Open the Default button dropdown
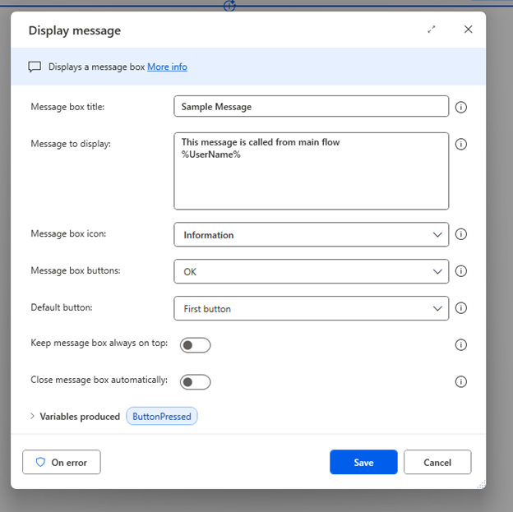Viewport: 513px width, 512px height. [x=311, y=308]
